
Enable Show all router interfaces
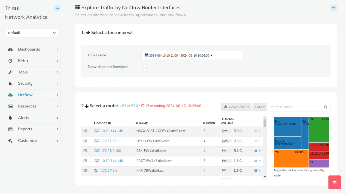(145, 66)
